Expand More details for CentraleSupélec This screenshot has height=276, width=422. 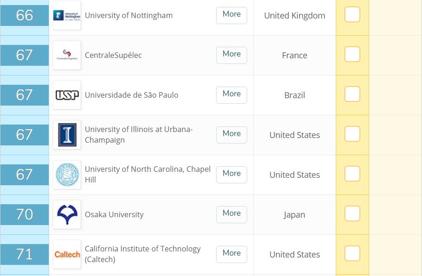click(x=231, y=55)
